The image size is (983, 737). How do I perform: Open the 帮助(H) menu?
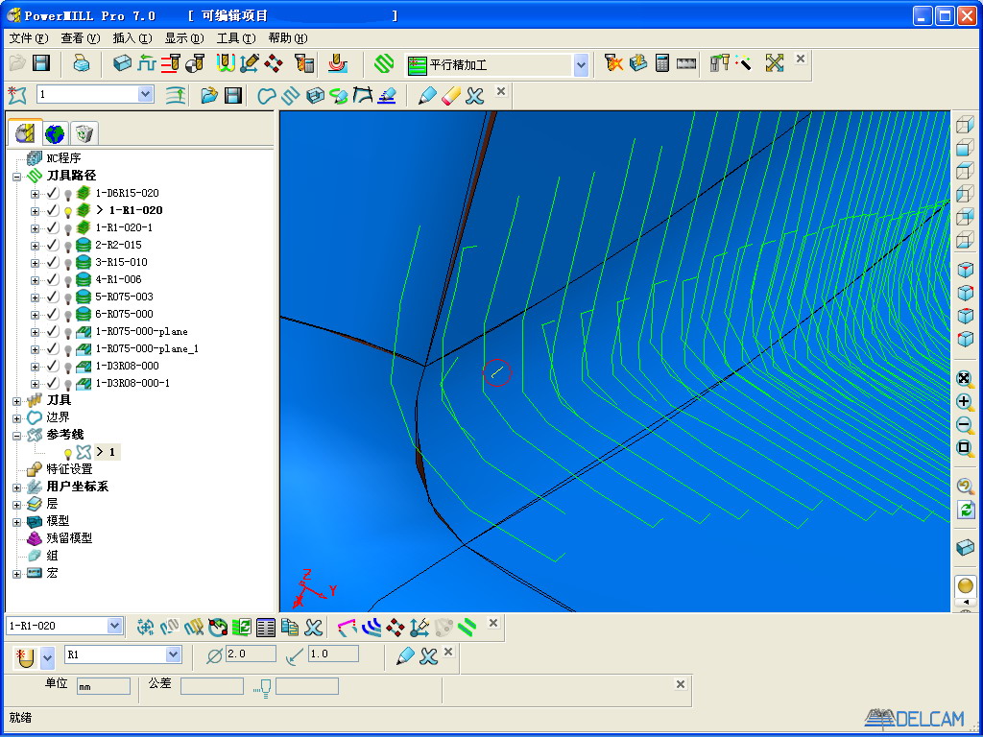288,38
